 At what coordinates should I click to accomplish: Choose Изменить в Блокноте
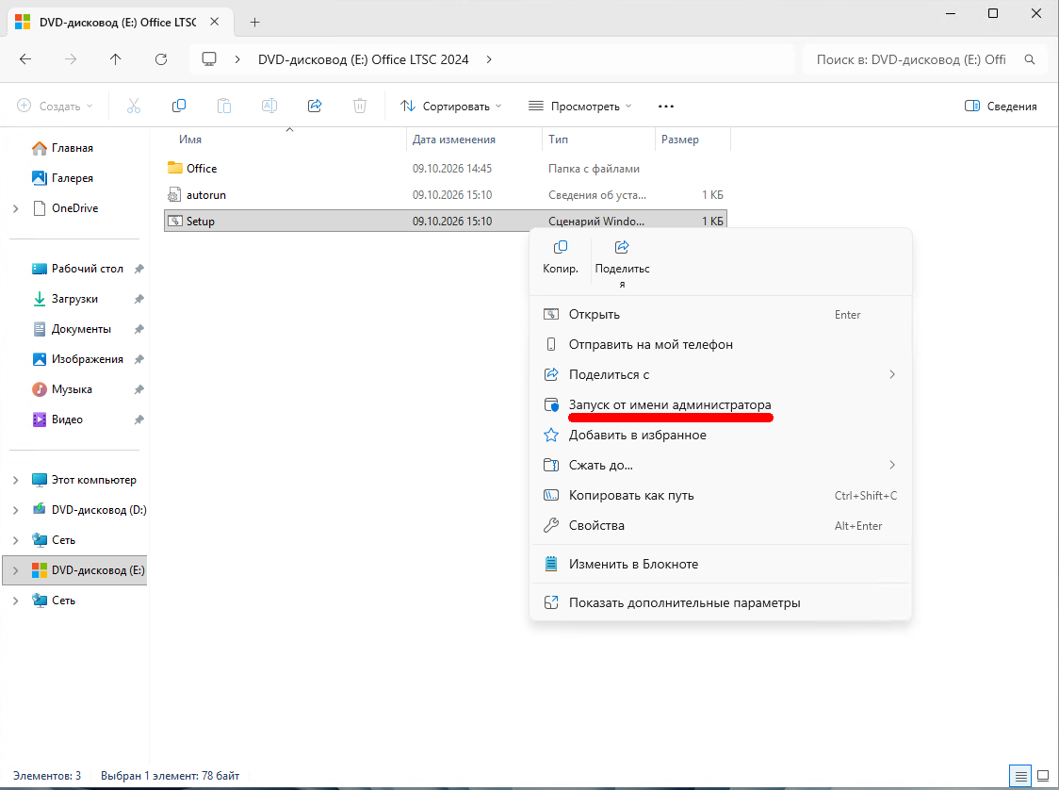click(x=721, y=565)
